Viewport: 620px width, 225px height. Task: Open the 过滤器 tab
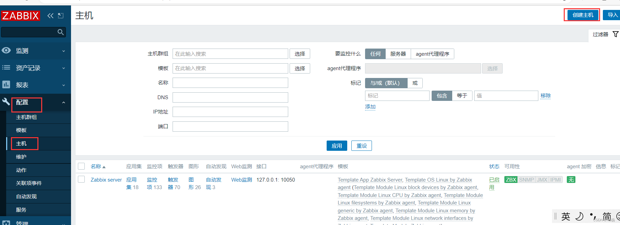pyautogui.click(x=605, y=34)
